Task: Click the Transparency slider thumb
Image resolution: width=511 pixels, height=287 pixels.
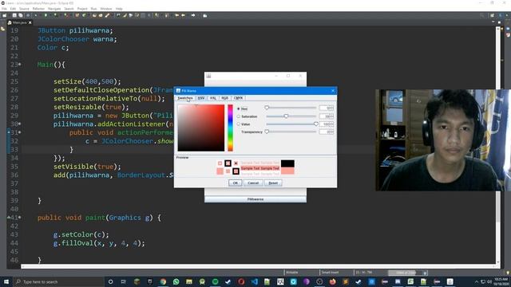Action: [267, 132]
